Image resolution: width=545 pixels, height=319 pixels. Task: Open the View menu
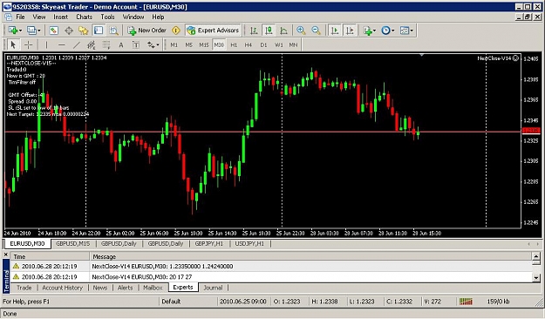(39, 17)
